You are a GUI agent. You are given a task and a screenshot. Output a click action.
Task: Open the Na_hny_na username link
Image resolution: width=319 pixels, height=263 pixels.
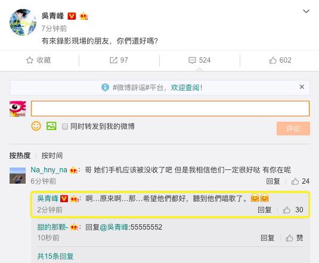click(49, 170)
